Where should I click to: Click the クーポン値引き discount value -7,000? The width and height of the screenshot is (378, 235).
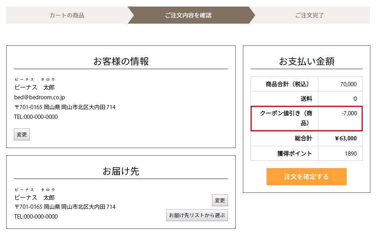349,113
